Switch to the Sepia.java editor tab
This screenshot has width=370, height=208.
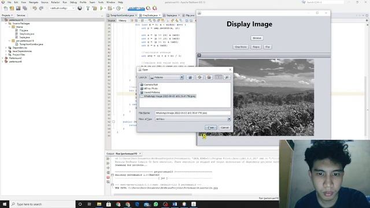click(171, 16)
